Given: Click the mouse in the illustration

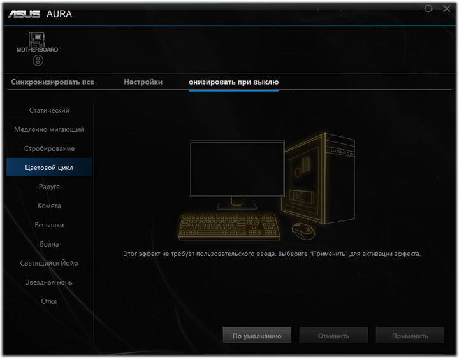Looking at the screenshot, I should tap(303, 231).
